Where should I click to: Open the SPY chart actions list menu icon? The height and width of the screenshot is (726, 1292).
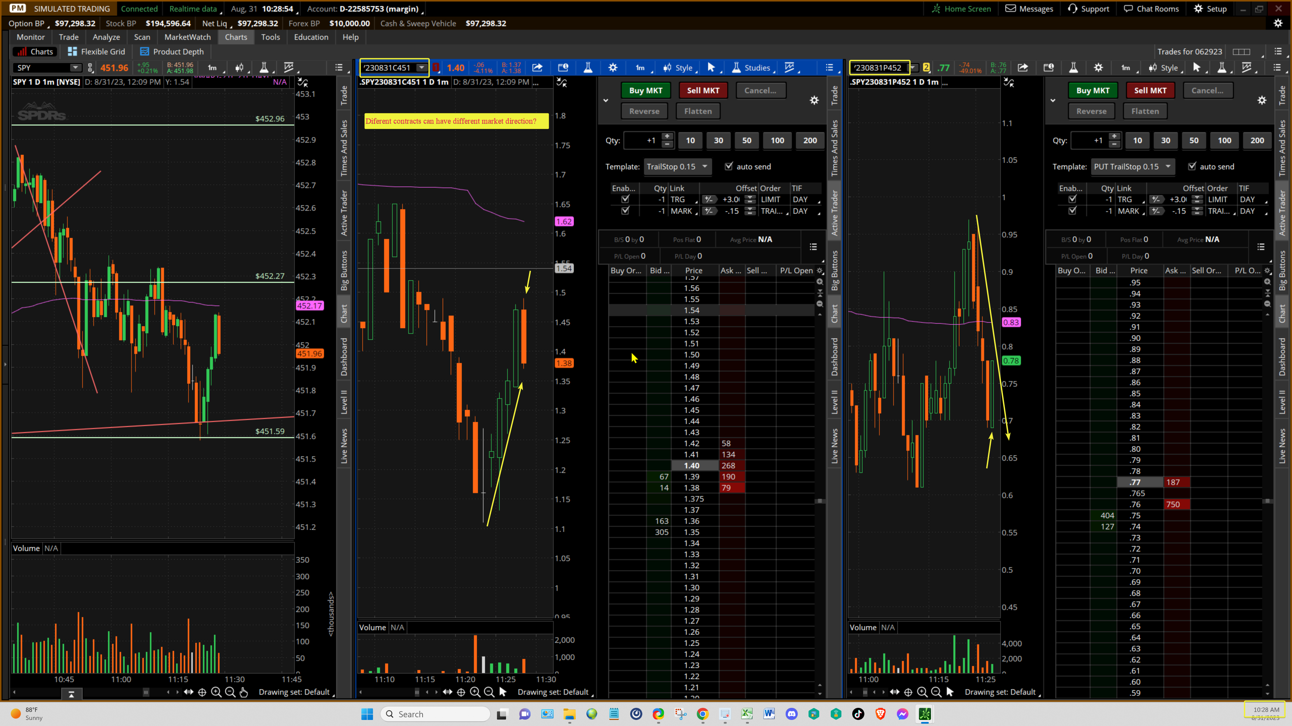339,68
